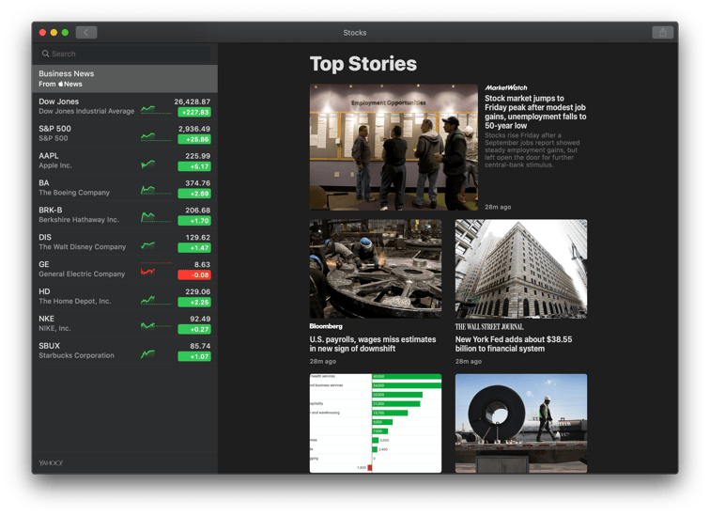Open the green bar chart story thumbnail

(x=376, y=424)
